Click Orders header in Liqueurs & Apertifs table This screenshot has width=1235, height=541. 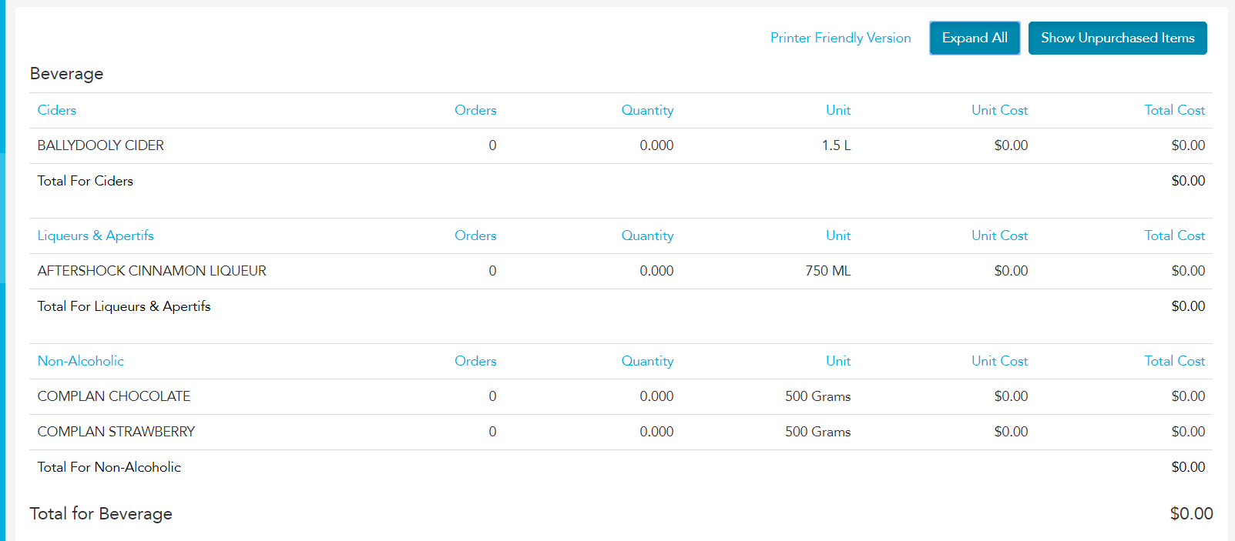pos(475,235)
